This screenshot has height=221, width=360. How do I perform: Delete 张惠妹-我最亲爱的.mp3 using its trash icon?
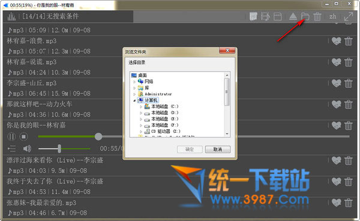348,202
